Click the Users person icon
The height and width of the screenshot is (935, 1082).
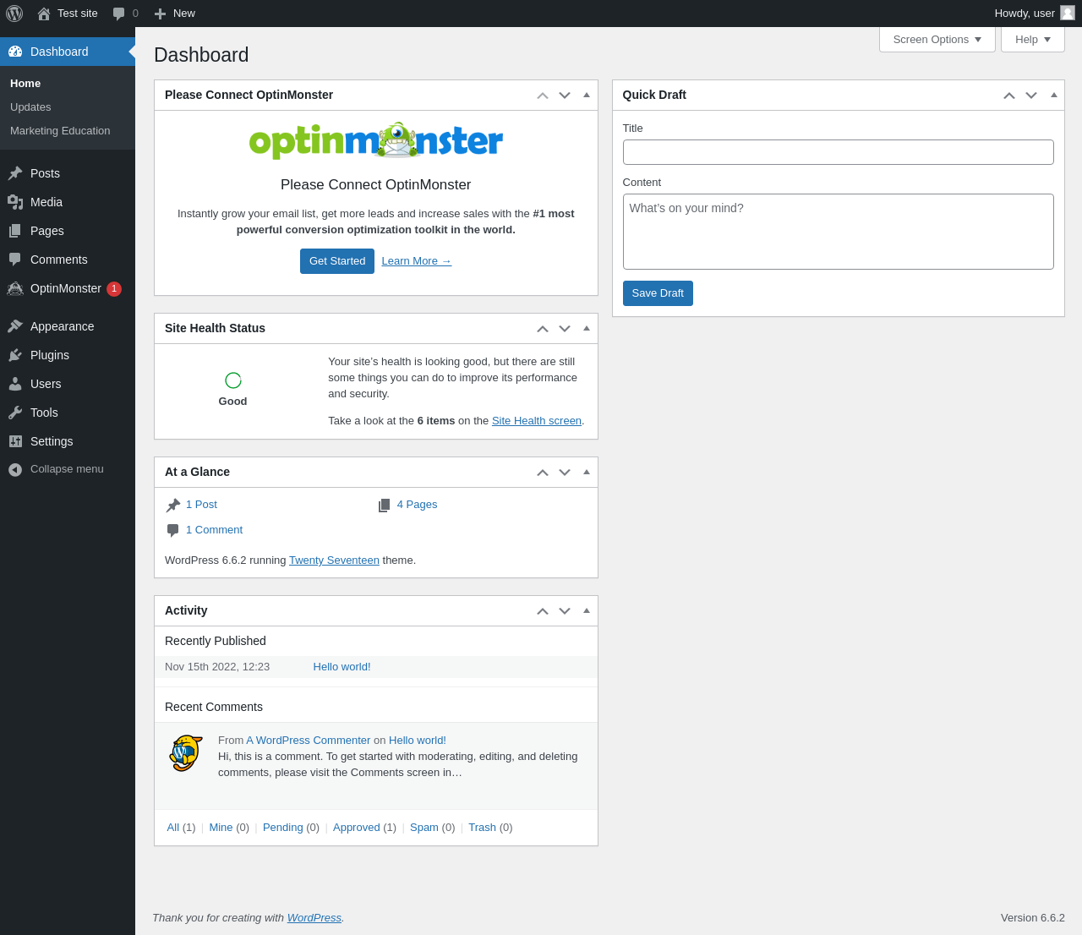click(15, 384)
